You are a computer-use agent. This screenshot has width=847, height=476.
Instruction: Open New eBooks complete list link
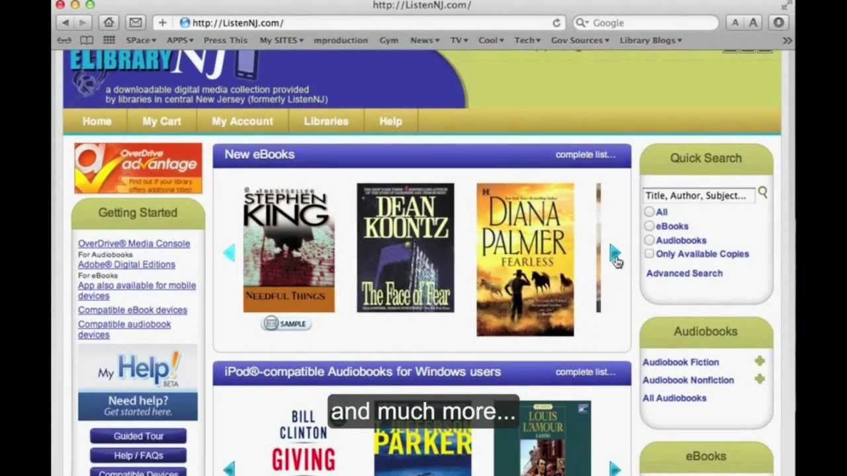point(586,155)
